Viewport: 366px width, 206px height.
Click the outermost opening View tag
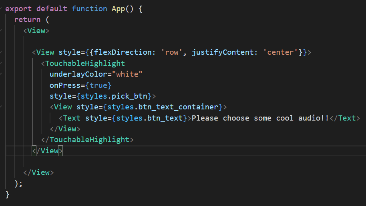coord(36,30)
